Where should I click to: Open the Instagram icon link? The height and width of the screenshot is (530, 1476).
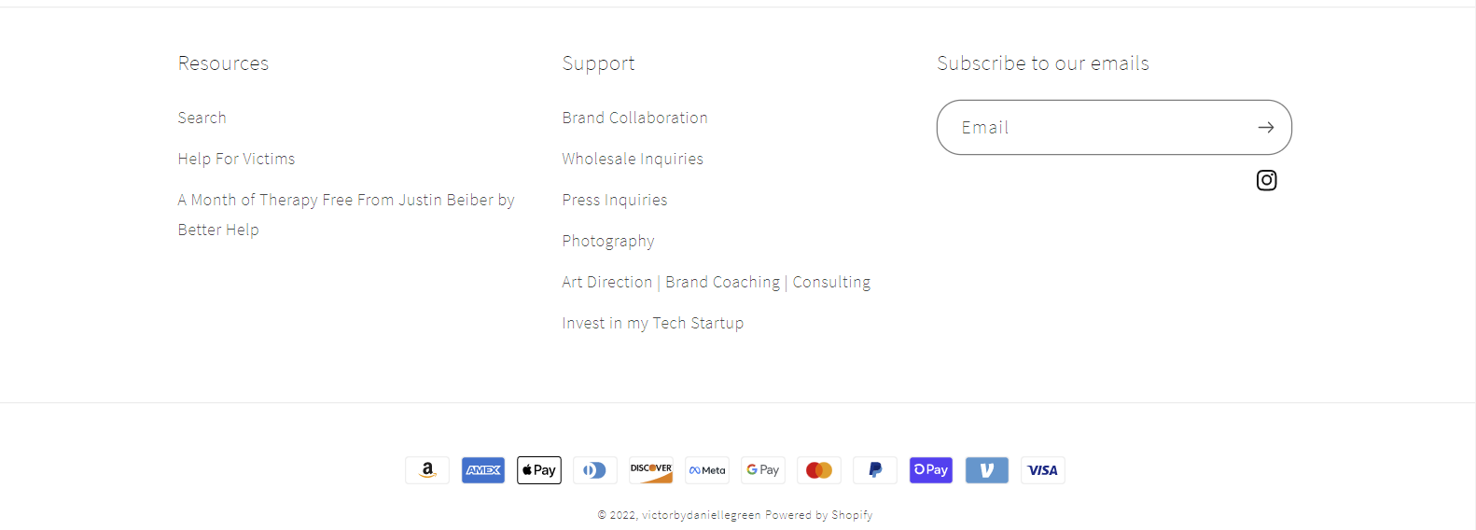pyautogui.click(x=1266, y=180)
